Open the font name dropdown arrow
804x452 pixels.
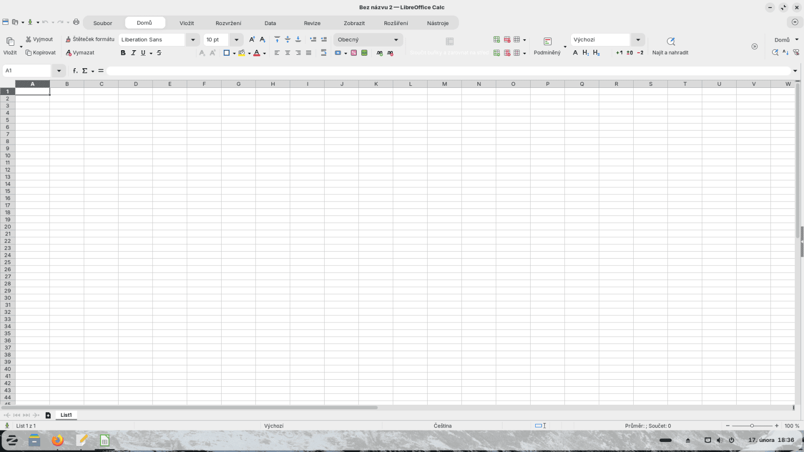[193, 40]
